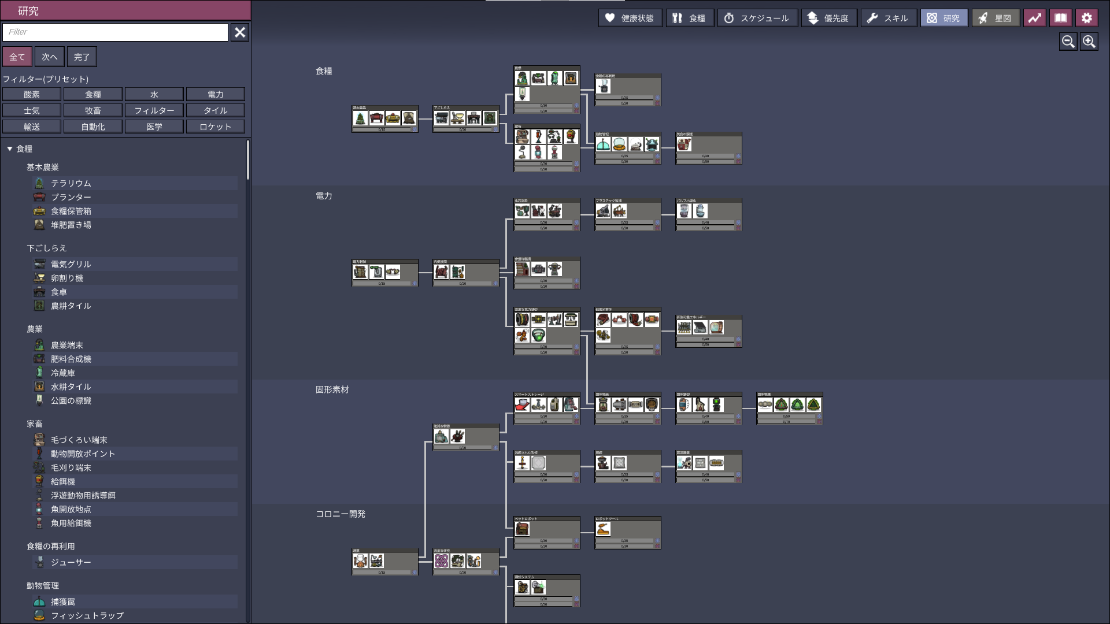Open the report graph icon
Screen dimensions: 1110x624
[x=1035, y=18]
